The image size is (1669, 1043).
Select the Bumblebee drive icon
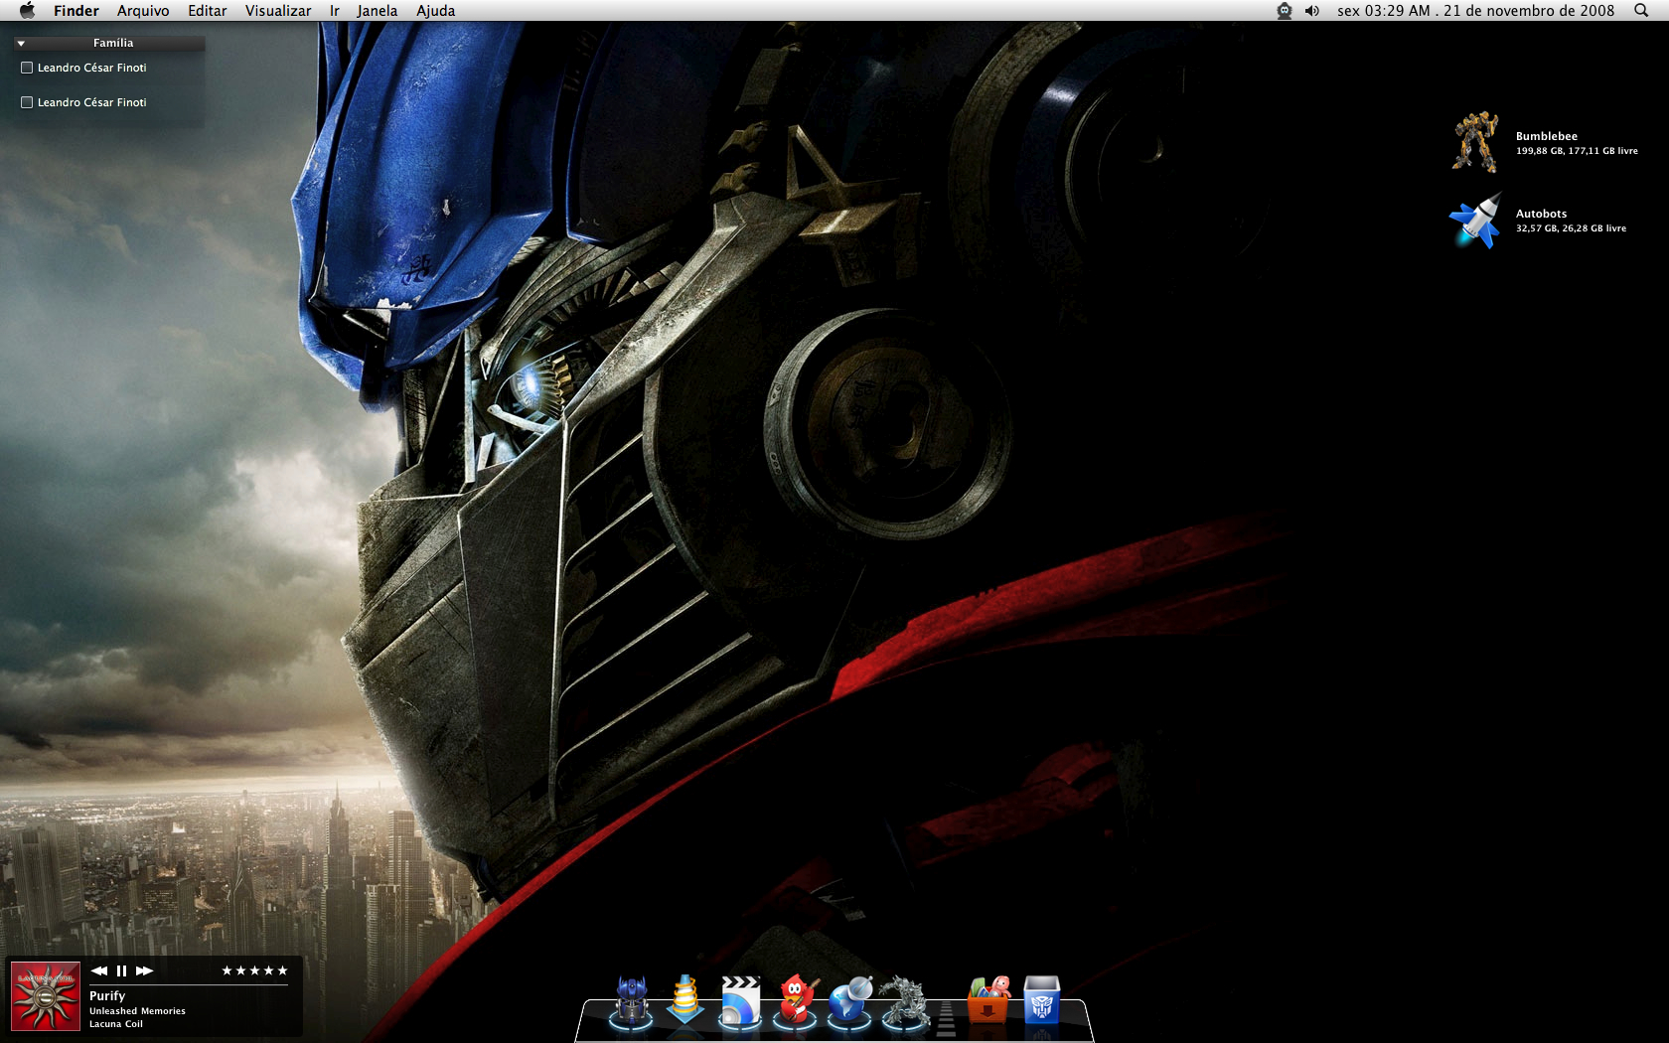tap(1475, 142)
